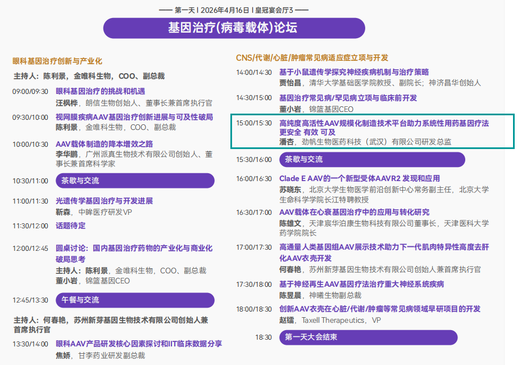Open the 眼科基因治疗的挑战和机遇 session title

101,91
